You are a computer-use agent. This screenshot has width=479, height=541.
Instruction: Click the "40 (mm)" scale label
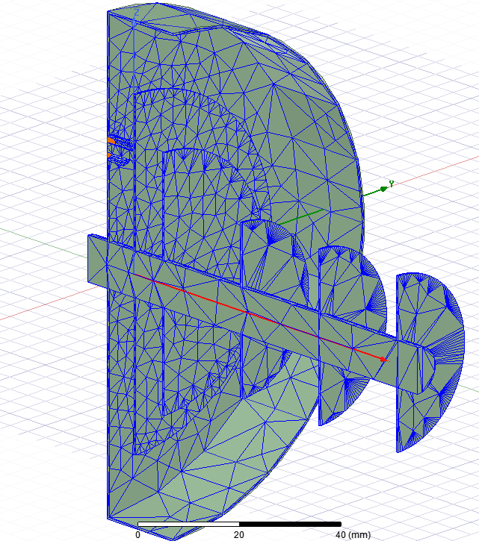[x=353, y=535]
